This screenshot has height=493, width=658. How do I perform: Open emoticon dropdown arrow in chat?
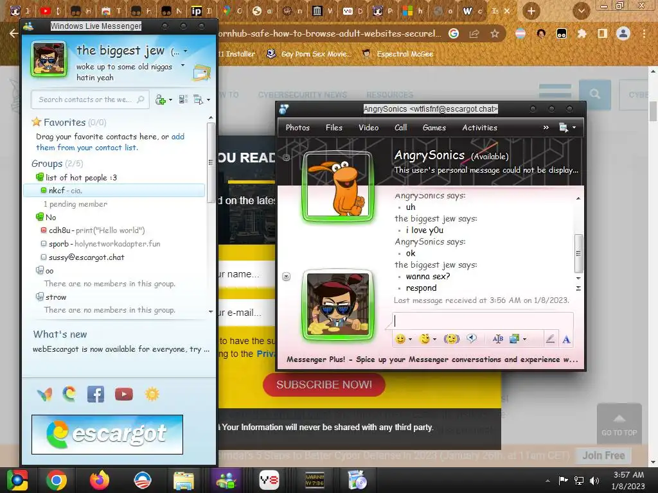[x=410, y=339]
